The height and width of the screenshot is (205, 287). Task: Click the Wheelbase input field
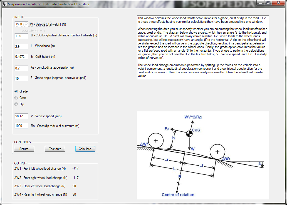click(21, 47)
